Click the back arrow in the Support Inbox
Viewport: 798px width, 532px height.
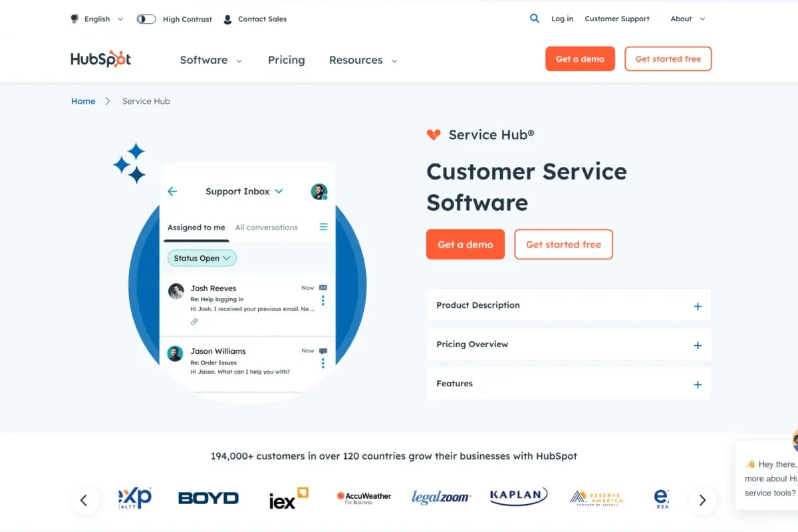pos(172,191)
